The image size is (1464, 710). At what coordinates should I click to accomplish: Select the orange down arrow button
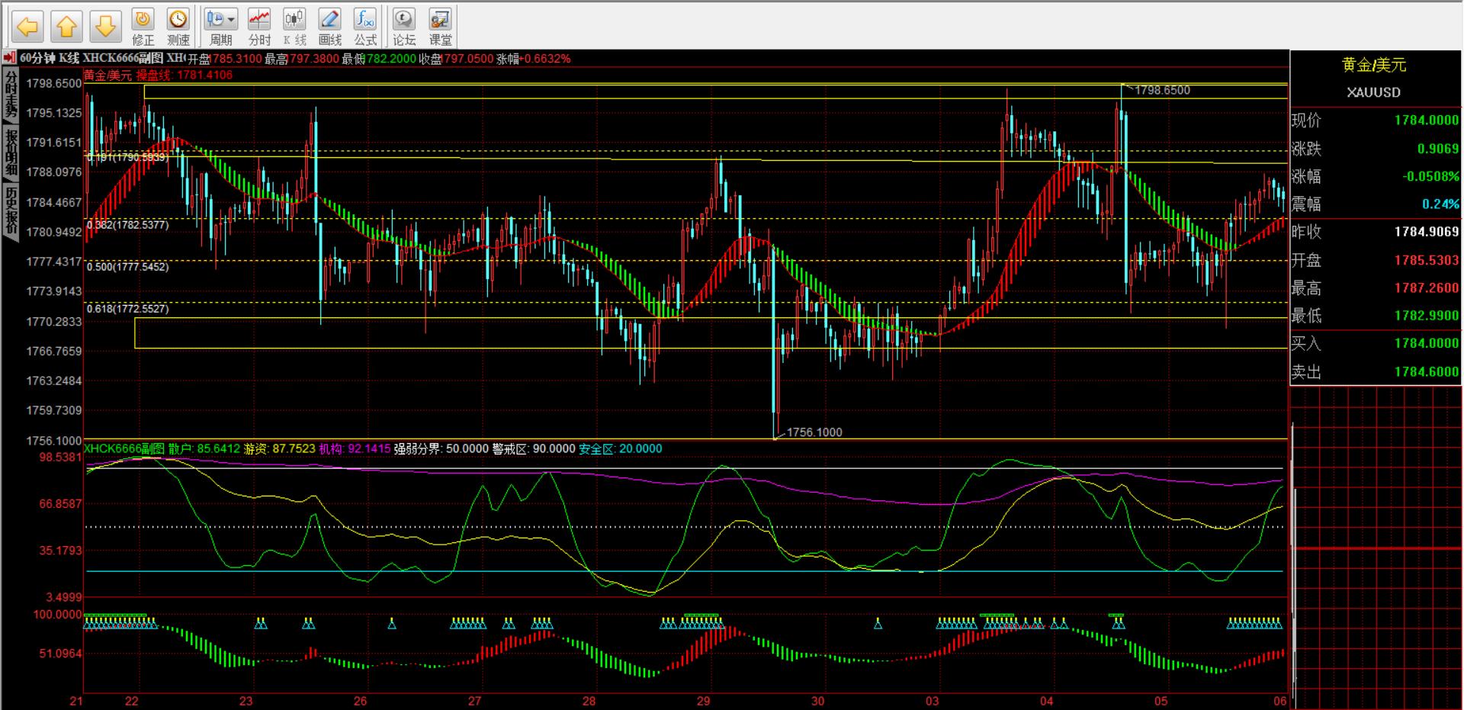pos(105,27)
